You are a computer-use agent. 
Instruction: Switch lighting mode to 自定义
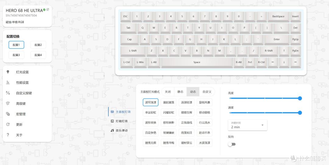(207, 92)
